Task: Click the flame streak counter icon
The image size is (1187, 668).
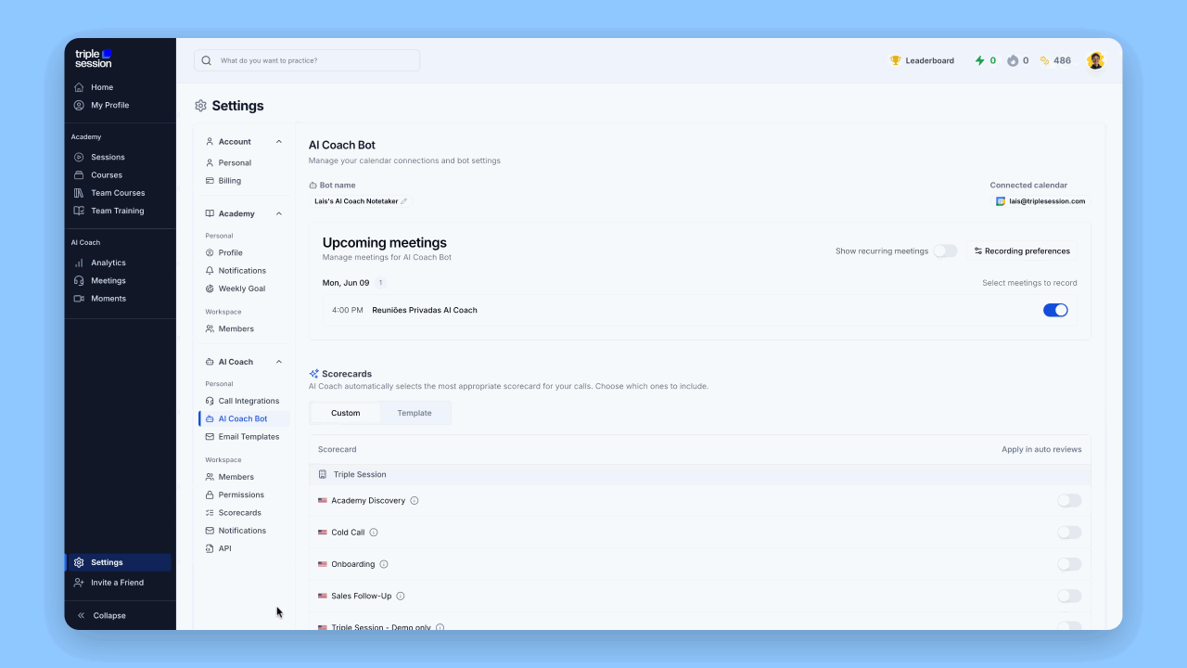Action: [x=1013, y=60]
